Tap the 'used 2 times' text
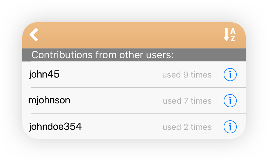 pyautogui.click(x=187, y=127)
